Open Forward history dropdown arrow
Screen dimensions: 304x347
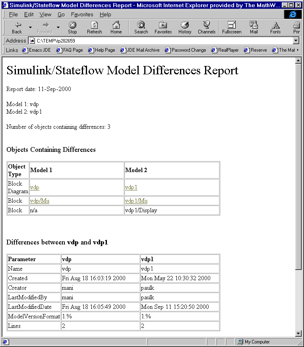58,27
